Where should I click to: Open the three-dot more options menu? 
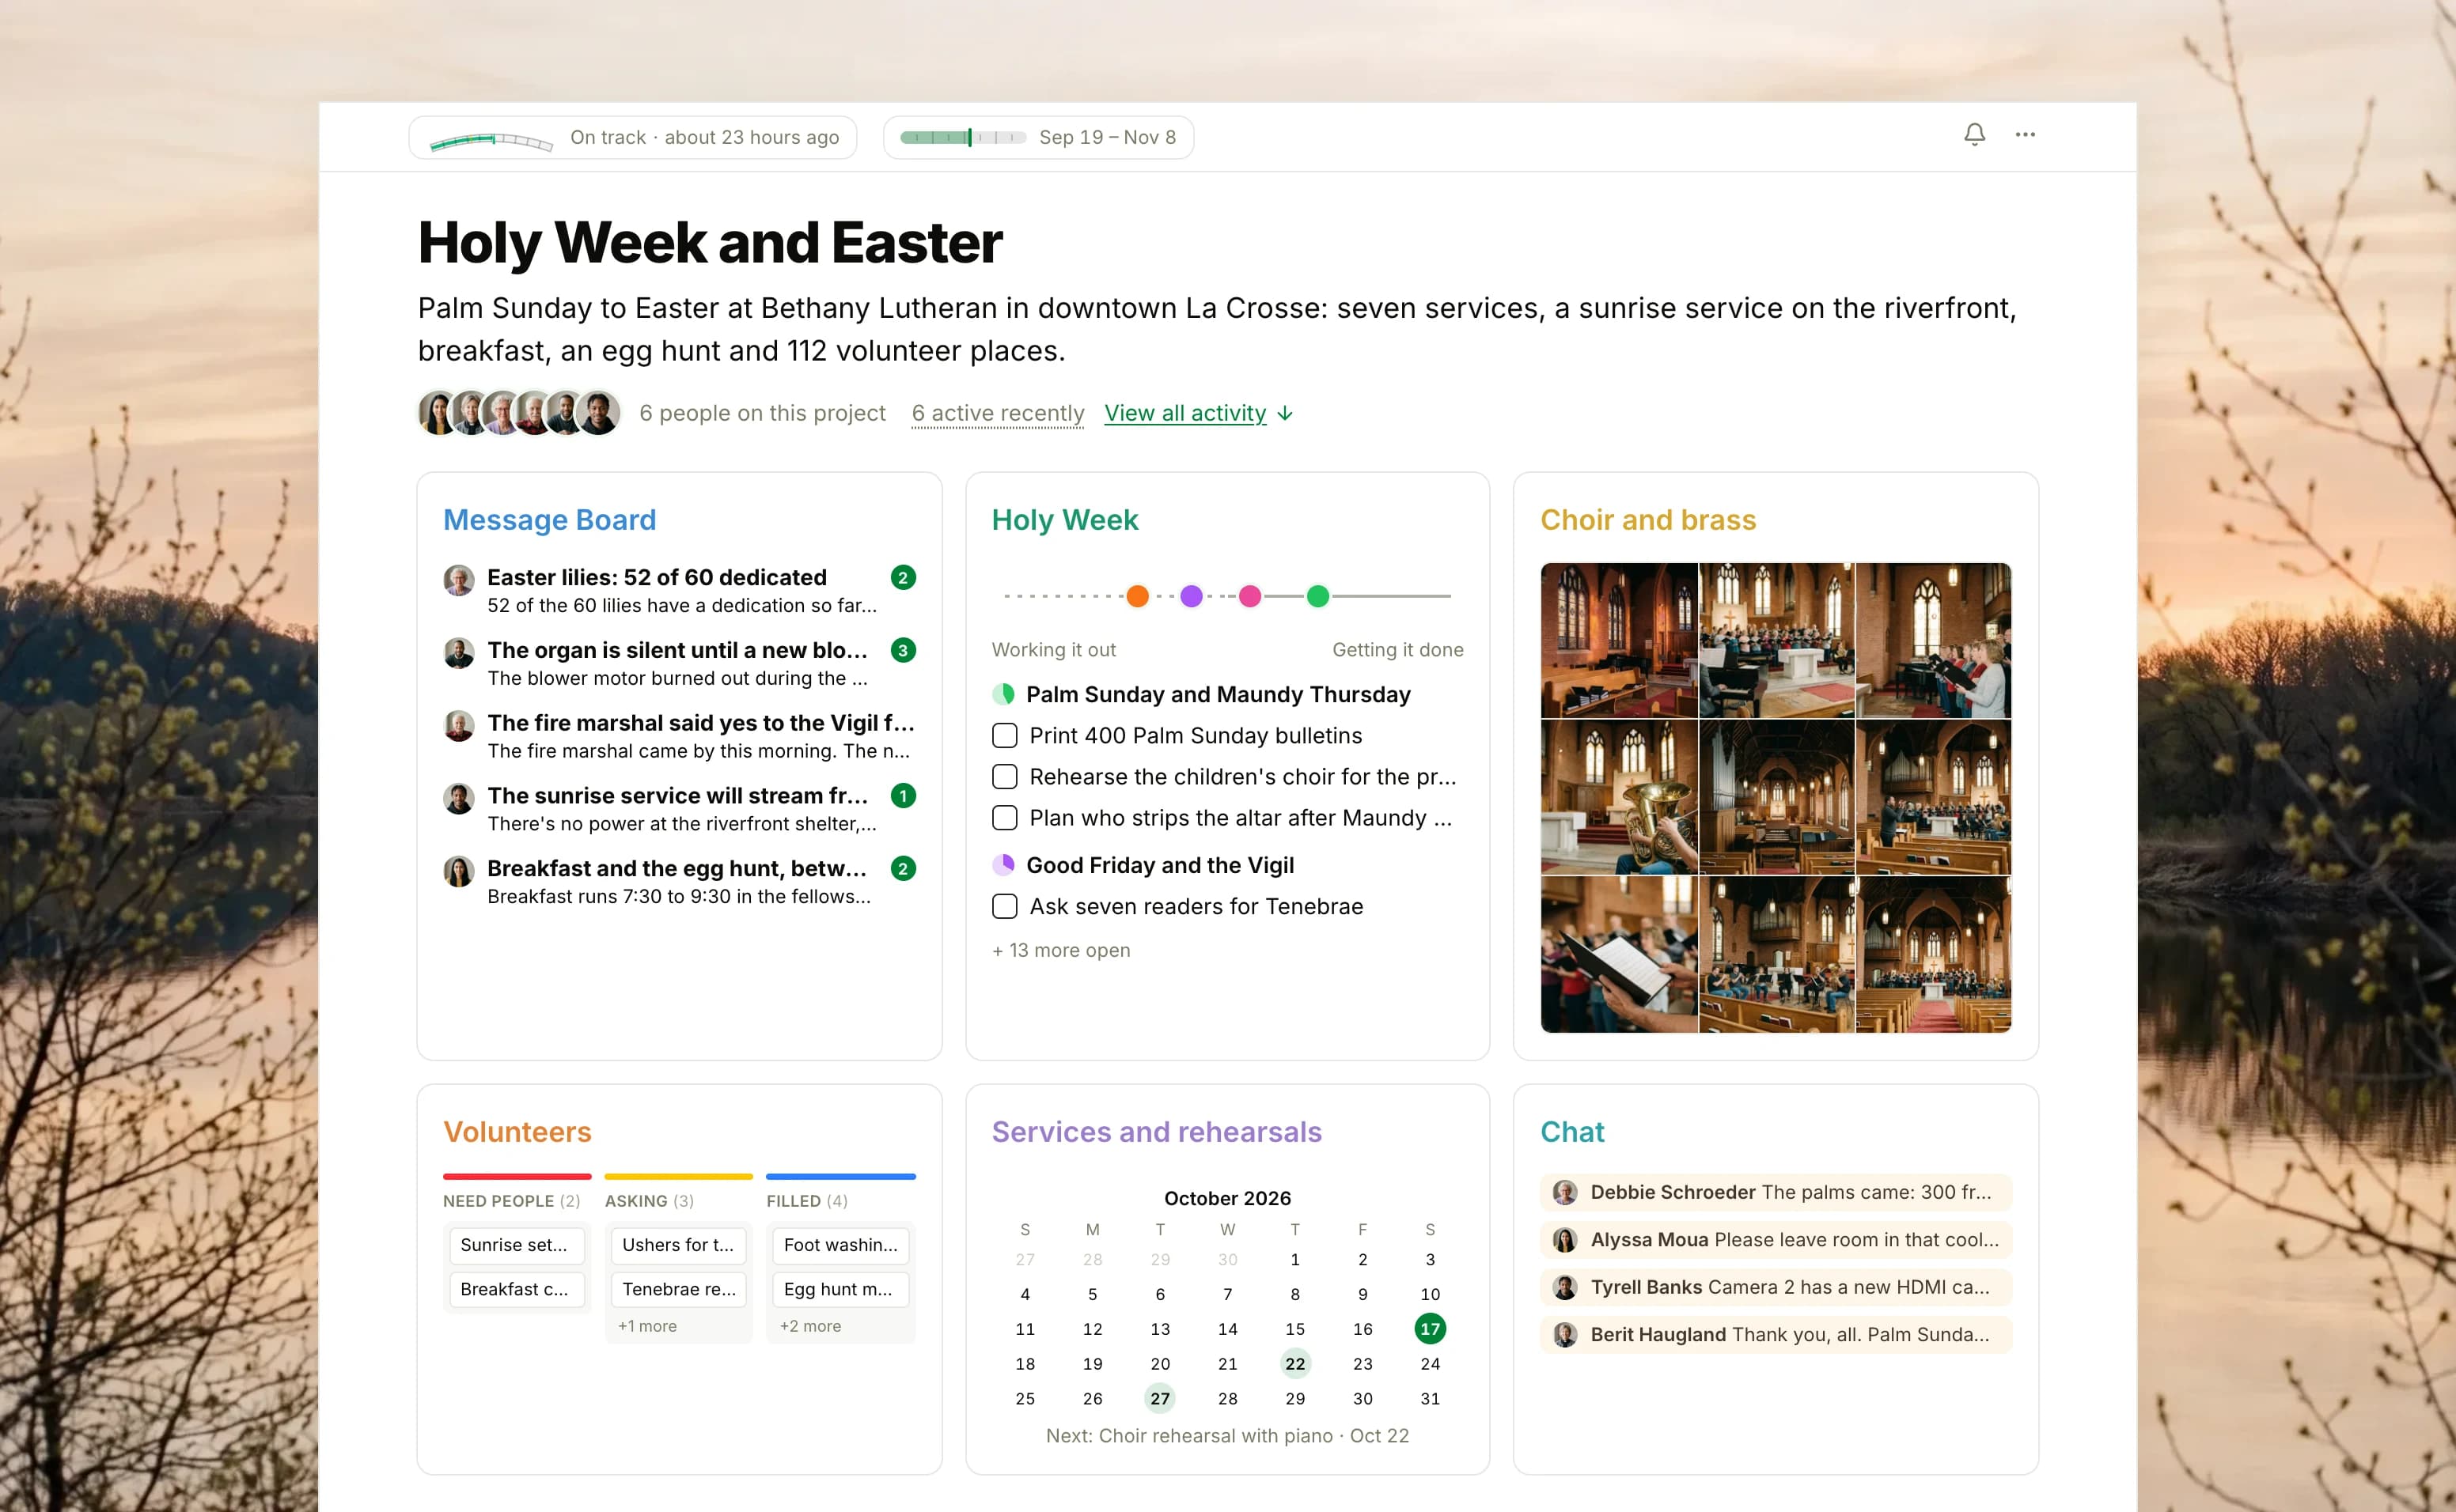pos(2025,135)
